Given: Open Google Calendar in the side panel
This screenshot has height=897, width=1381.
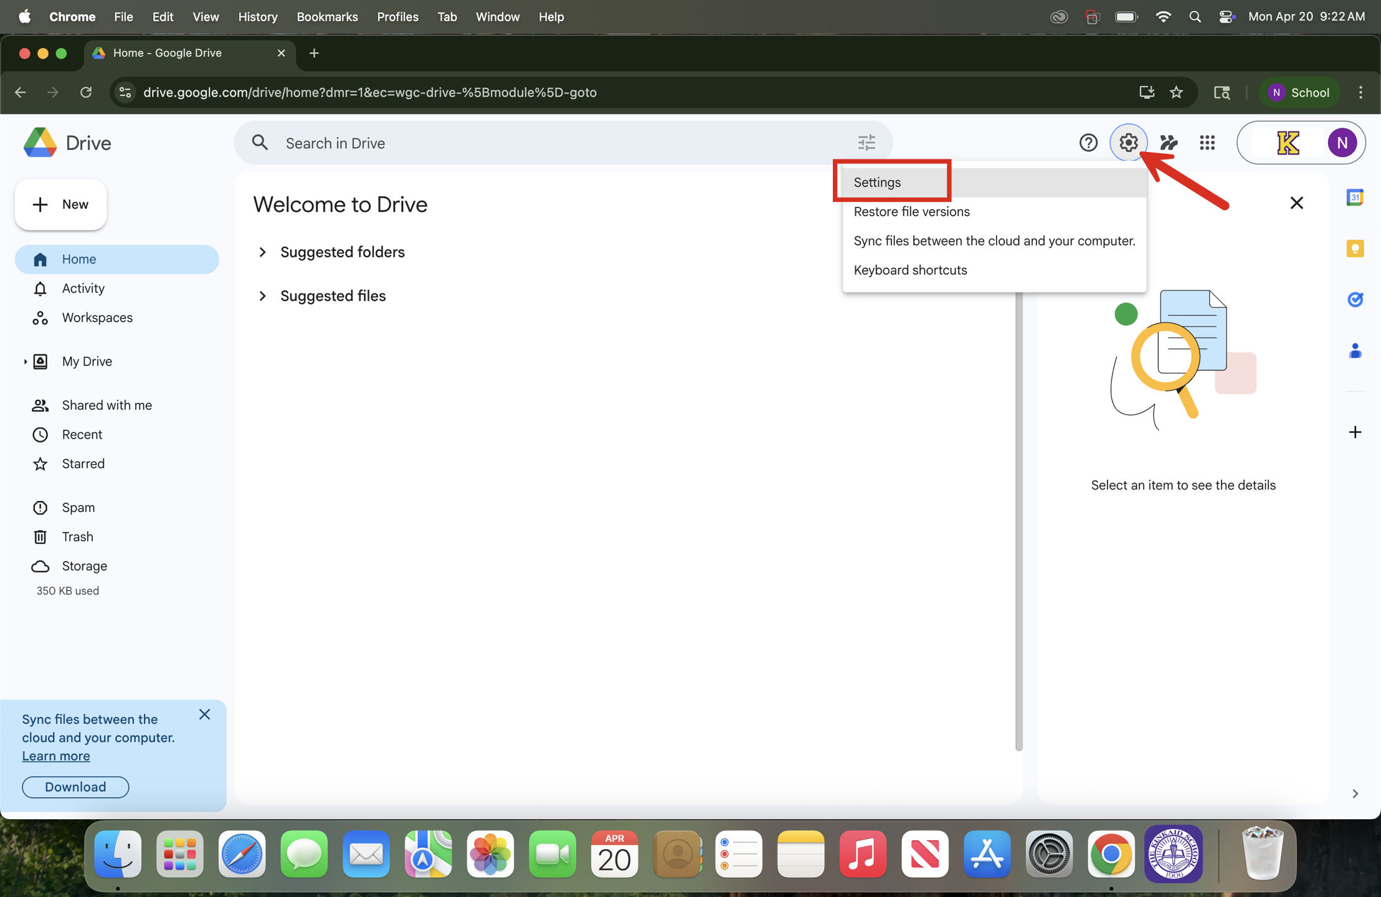Looking at the screenshot, I should pos(1355,197).
